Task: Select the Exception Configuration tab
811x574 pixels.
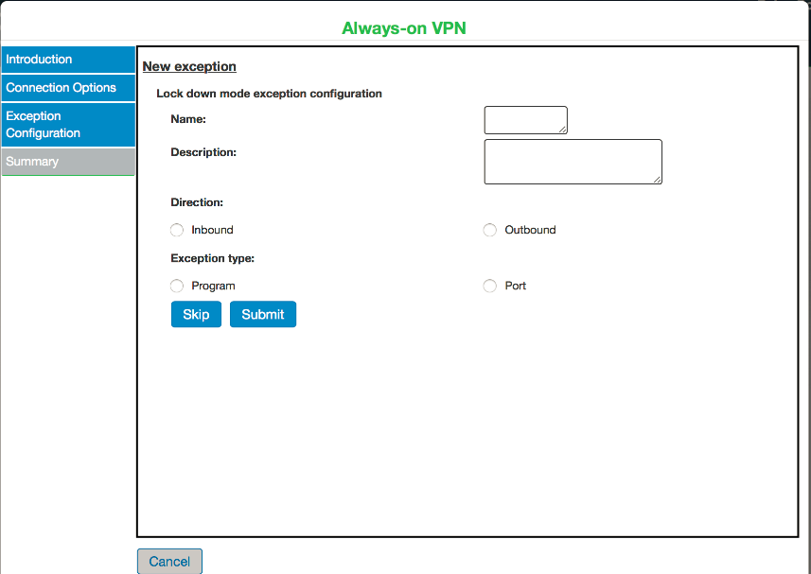Action: point(68,125)
